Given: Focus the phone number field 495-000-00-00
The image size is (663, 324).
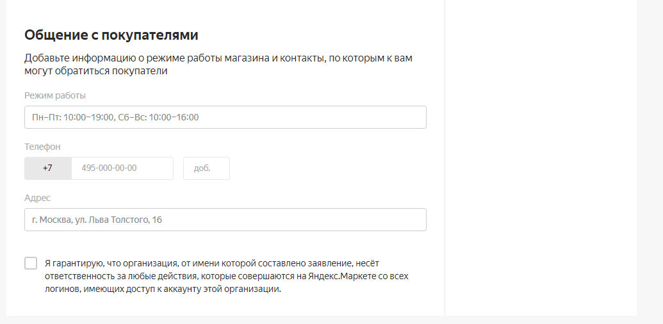Looking at the screenshot, I should tap(122, 168).
